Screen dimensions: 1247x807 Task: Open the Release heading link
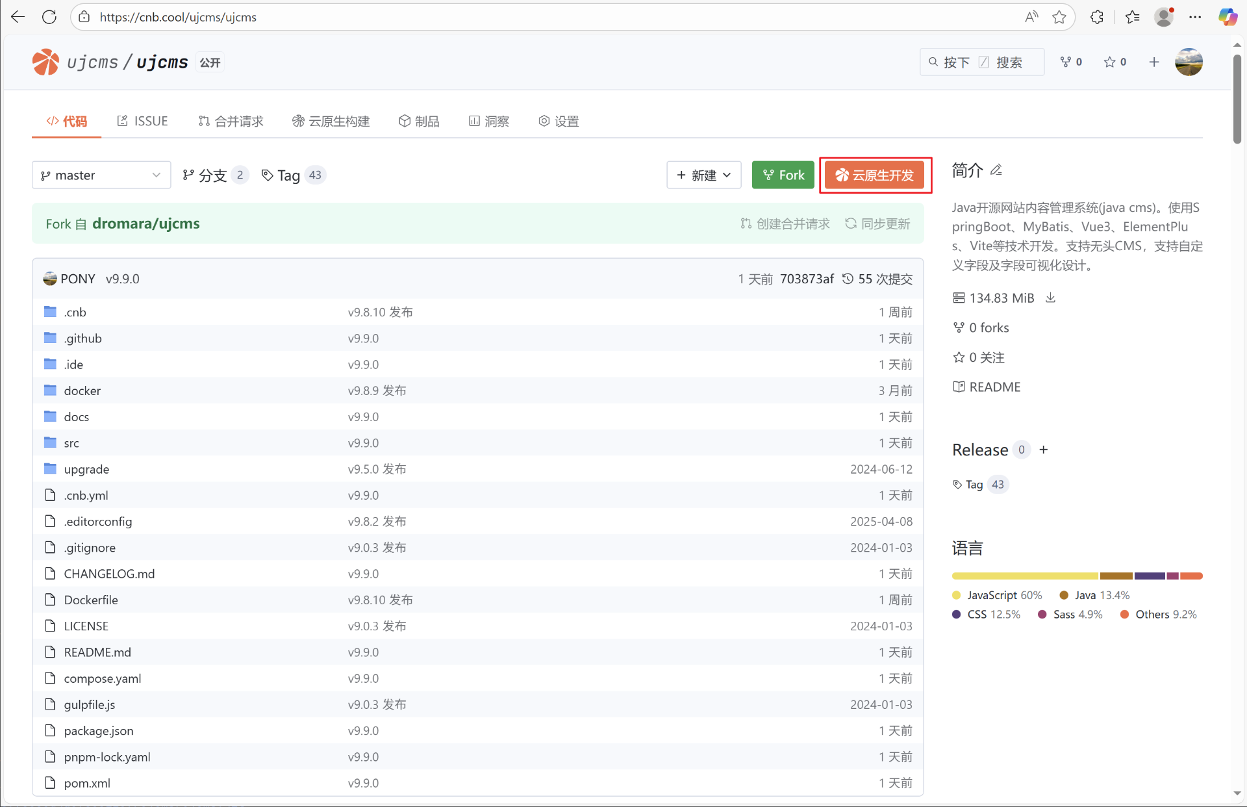[x=980, y=450]
